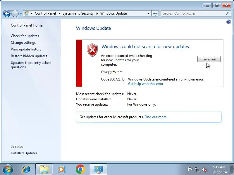Open Action Center flag in tray
Image resolution: width=234 pixels, height=175 pixels.
[190, 169]
